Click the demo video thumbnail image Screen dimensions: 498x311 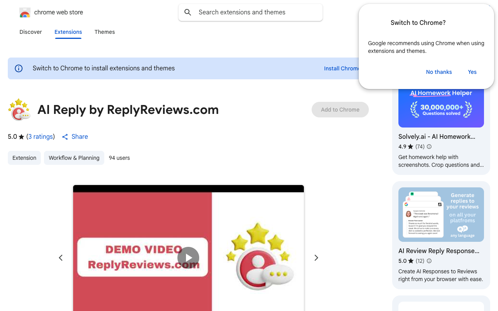188,248
